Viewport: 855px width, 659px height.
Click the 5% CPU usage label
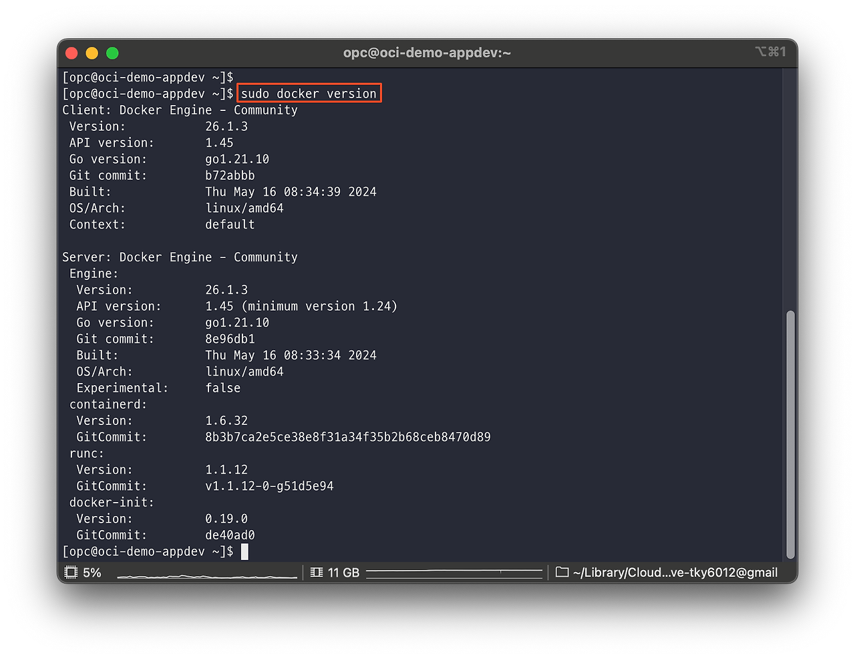[x=92, y=573]
